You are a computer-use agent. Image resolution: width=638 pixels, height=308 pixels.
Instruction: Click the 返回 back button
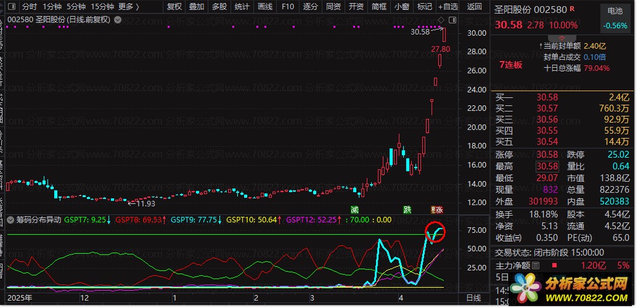coord(474,7)
